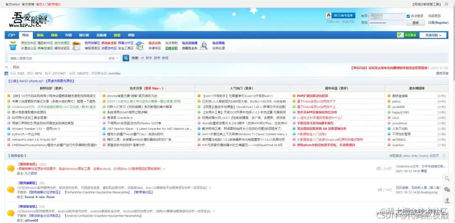
Task: Open the PHP扩展加密逆向初探 thread
Action: (313, 96)
